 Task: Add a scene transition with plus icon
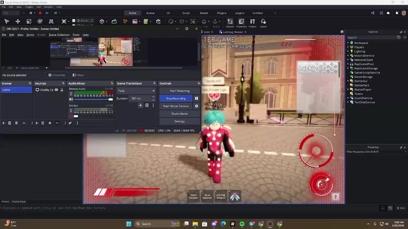[140, 105]
